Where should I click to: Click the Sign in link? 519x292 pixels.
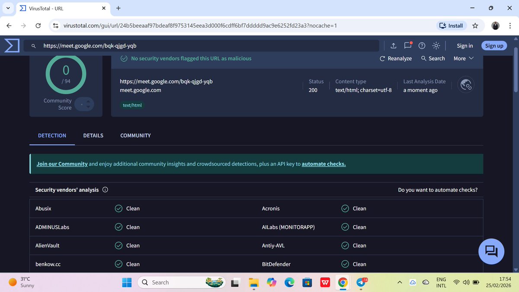465,46
